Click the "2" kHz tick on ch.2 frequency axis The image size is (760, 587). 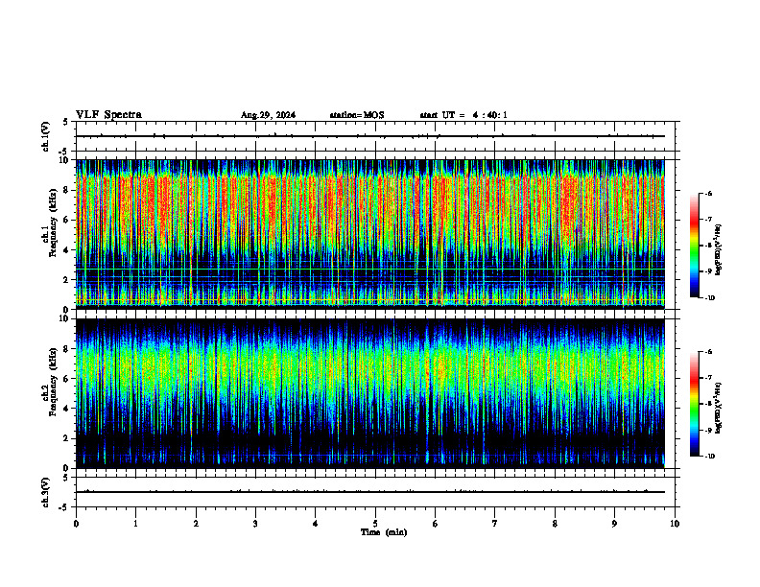pyautogui.click(x=66, y=438)
